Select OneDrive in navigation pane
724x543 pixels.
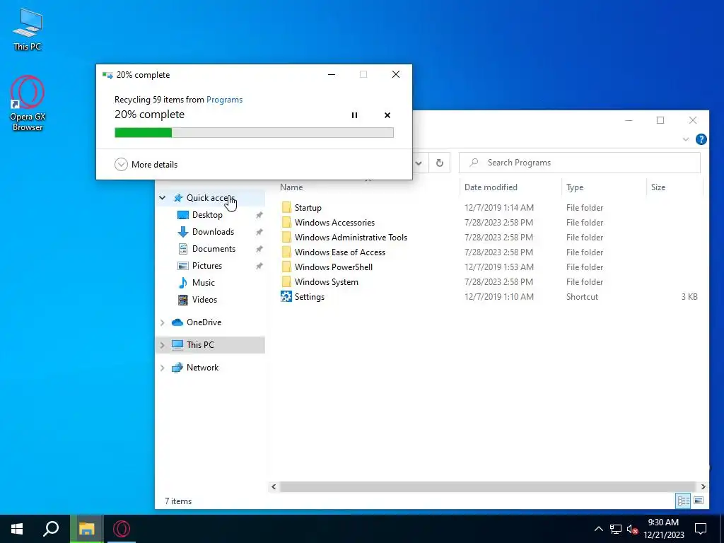pos(204,322)
